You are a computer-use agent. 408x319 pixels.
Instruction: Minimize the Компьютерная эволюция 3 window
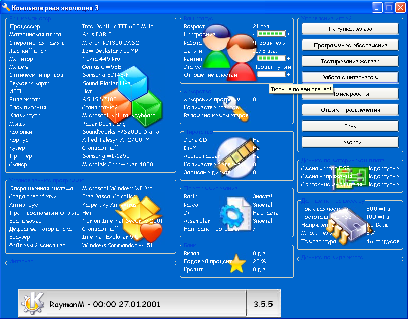[x=377, y=7]
